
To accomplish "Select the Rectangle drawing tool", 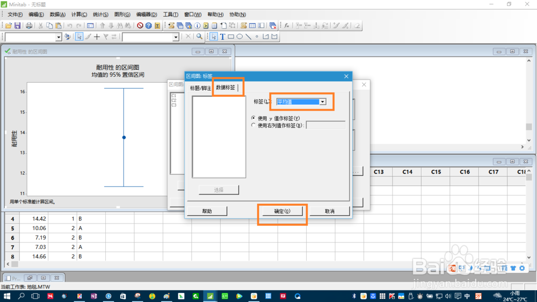I will [231, 37].
